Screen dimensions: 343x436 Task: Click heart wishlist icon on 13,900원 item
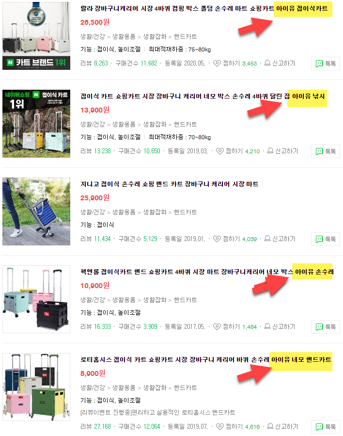coord(220,151)
